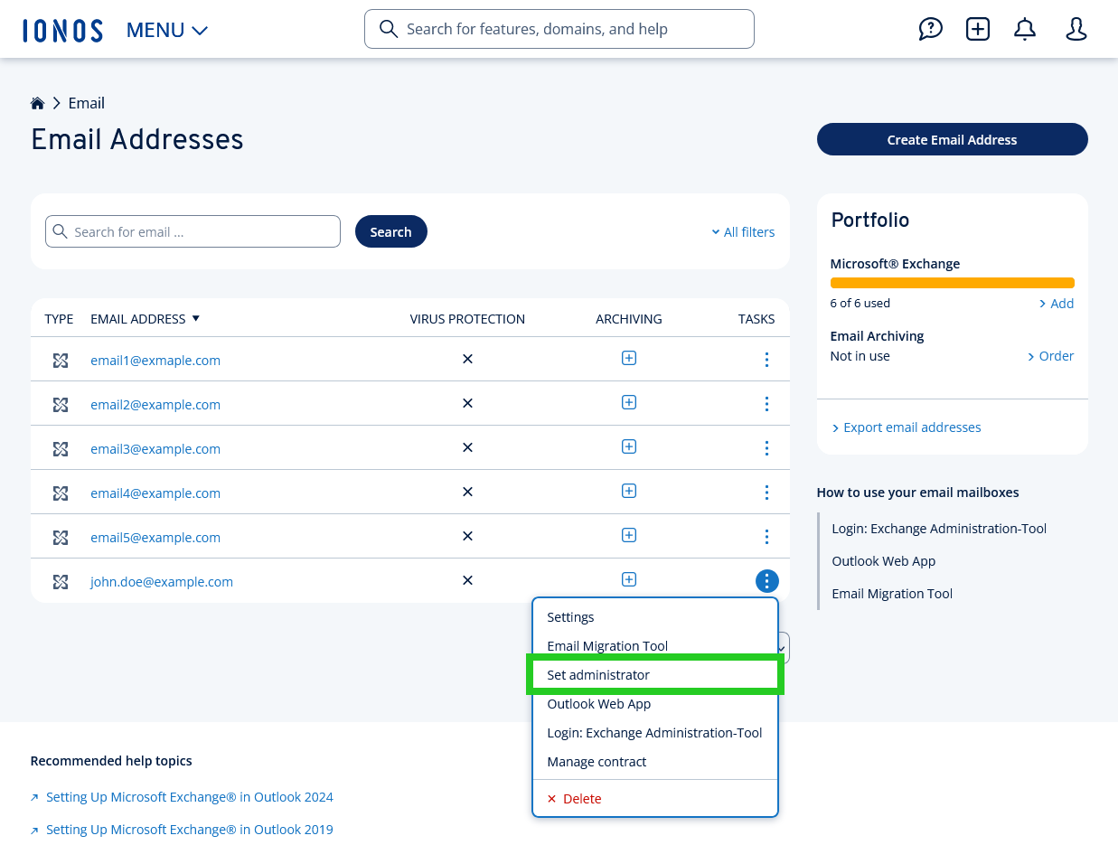This screenshot has width=1118, height=845.
Task: Click the Create Email Address button
Action: point(952,139)
